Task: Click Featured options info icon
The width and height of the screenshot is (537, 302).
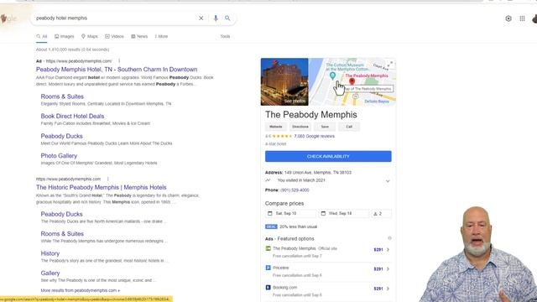Action: point(389,238)
